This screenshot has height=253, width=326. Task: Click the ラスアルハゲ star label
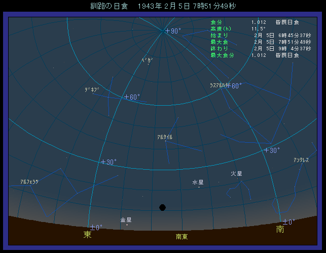[x=220, y=85]
